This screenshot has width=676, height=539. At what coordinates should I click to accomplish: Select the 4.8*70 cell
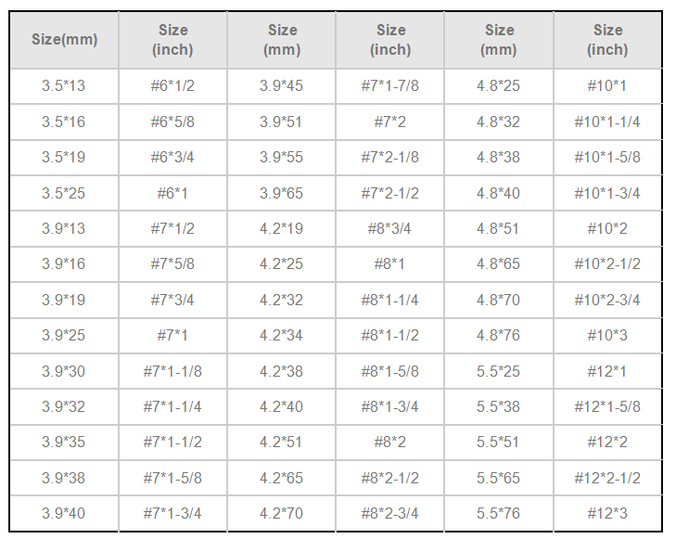click(499, 301)
